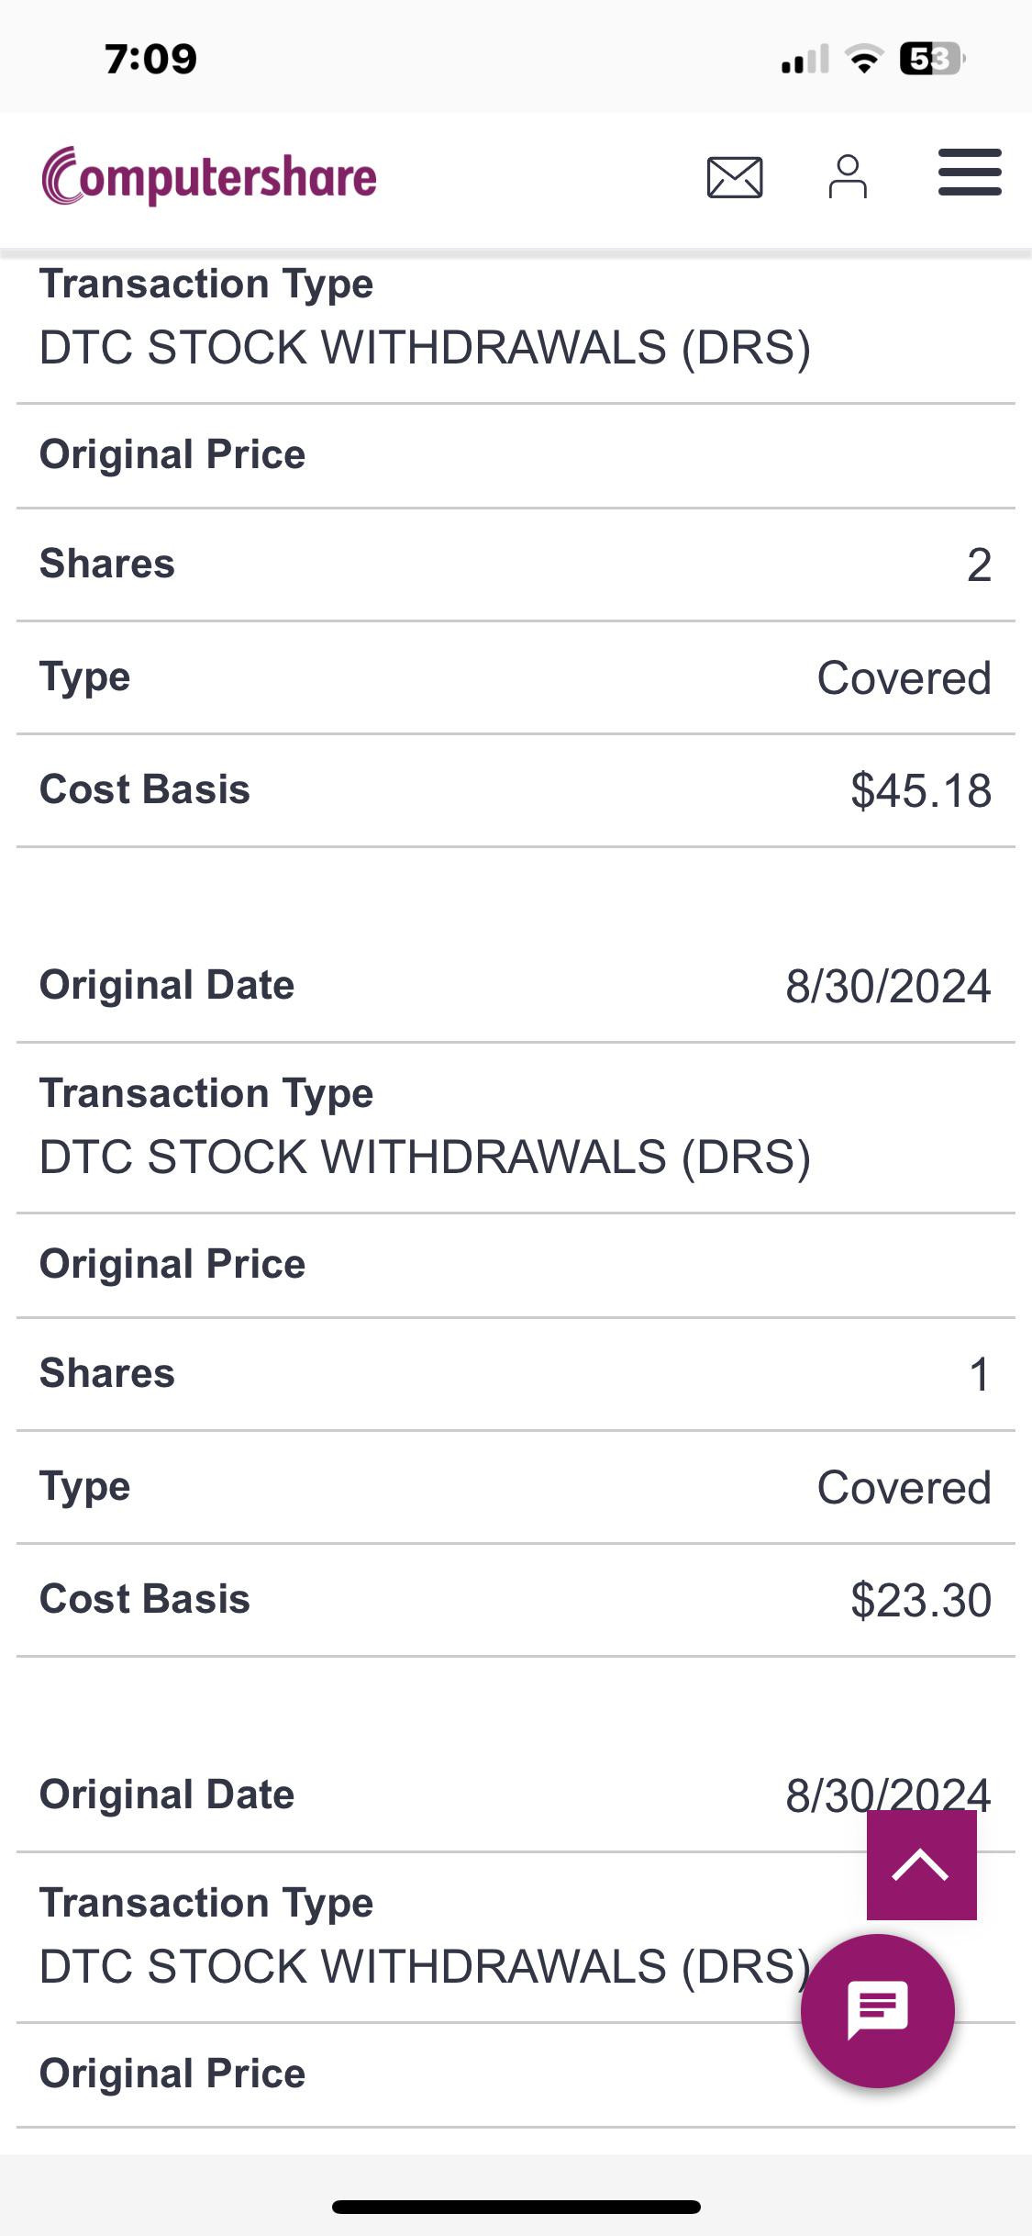The height and width of the screenshot is (2236, 1032).
Task: Select the $23.30 cost basis value
Action: pos(920,1600)
